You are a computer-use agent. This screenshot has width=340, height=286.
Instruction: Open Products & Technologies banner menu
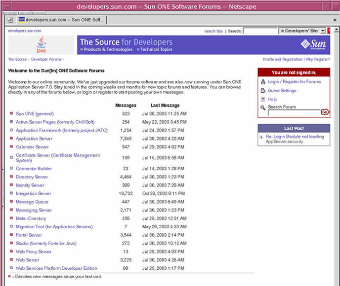tap(106, 49)
